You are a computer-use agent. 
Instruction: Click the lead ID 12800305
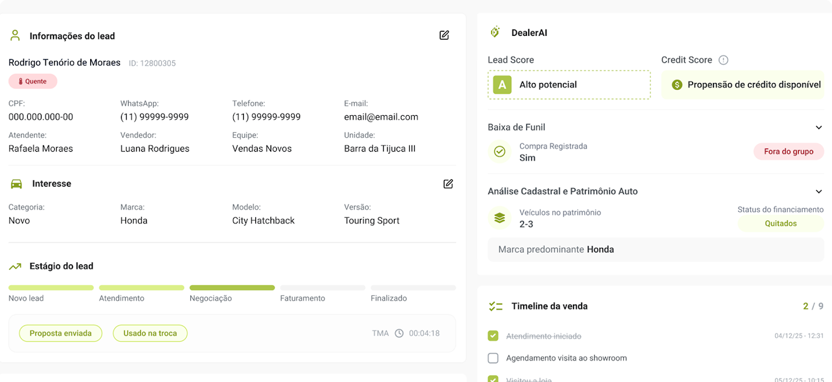pos(152,64)
